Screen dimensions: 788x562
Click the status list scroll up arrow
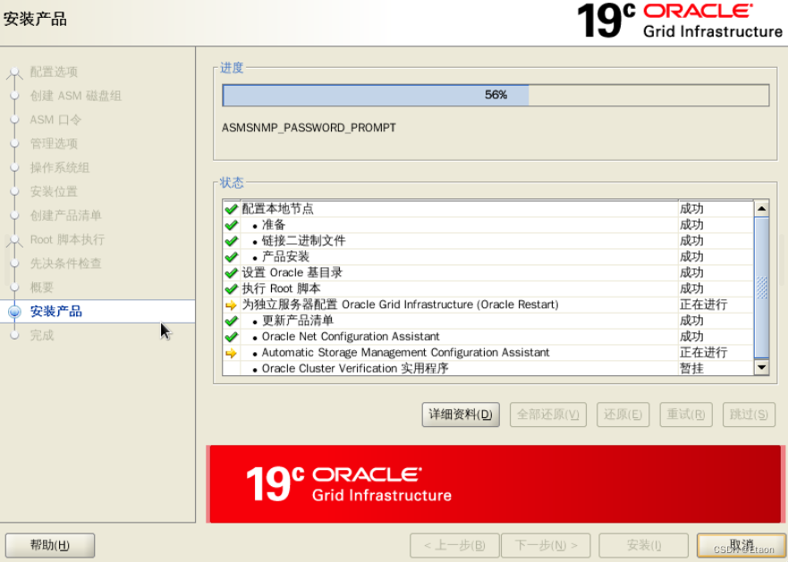(x=761, y=208)
